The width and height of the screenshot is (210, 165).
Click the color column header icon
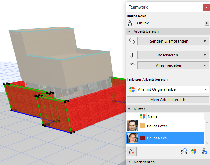coord(142,116)
